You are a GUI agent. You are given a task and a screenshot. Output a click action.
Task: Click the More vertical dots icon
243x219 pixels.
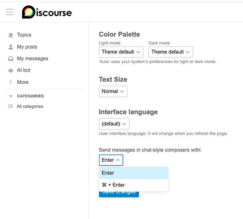click(11, 82)
